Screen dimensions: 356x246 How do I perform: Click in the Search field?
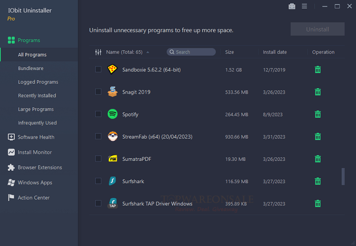(x=191, y=52)
